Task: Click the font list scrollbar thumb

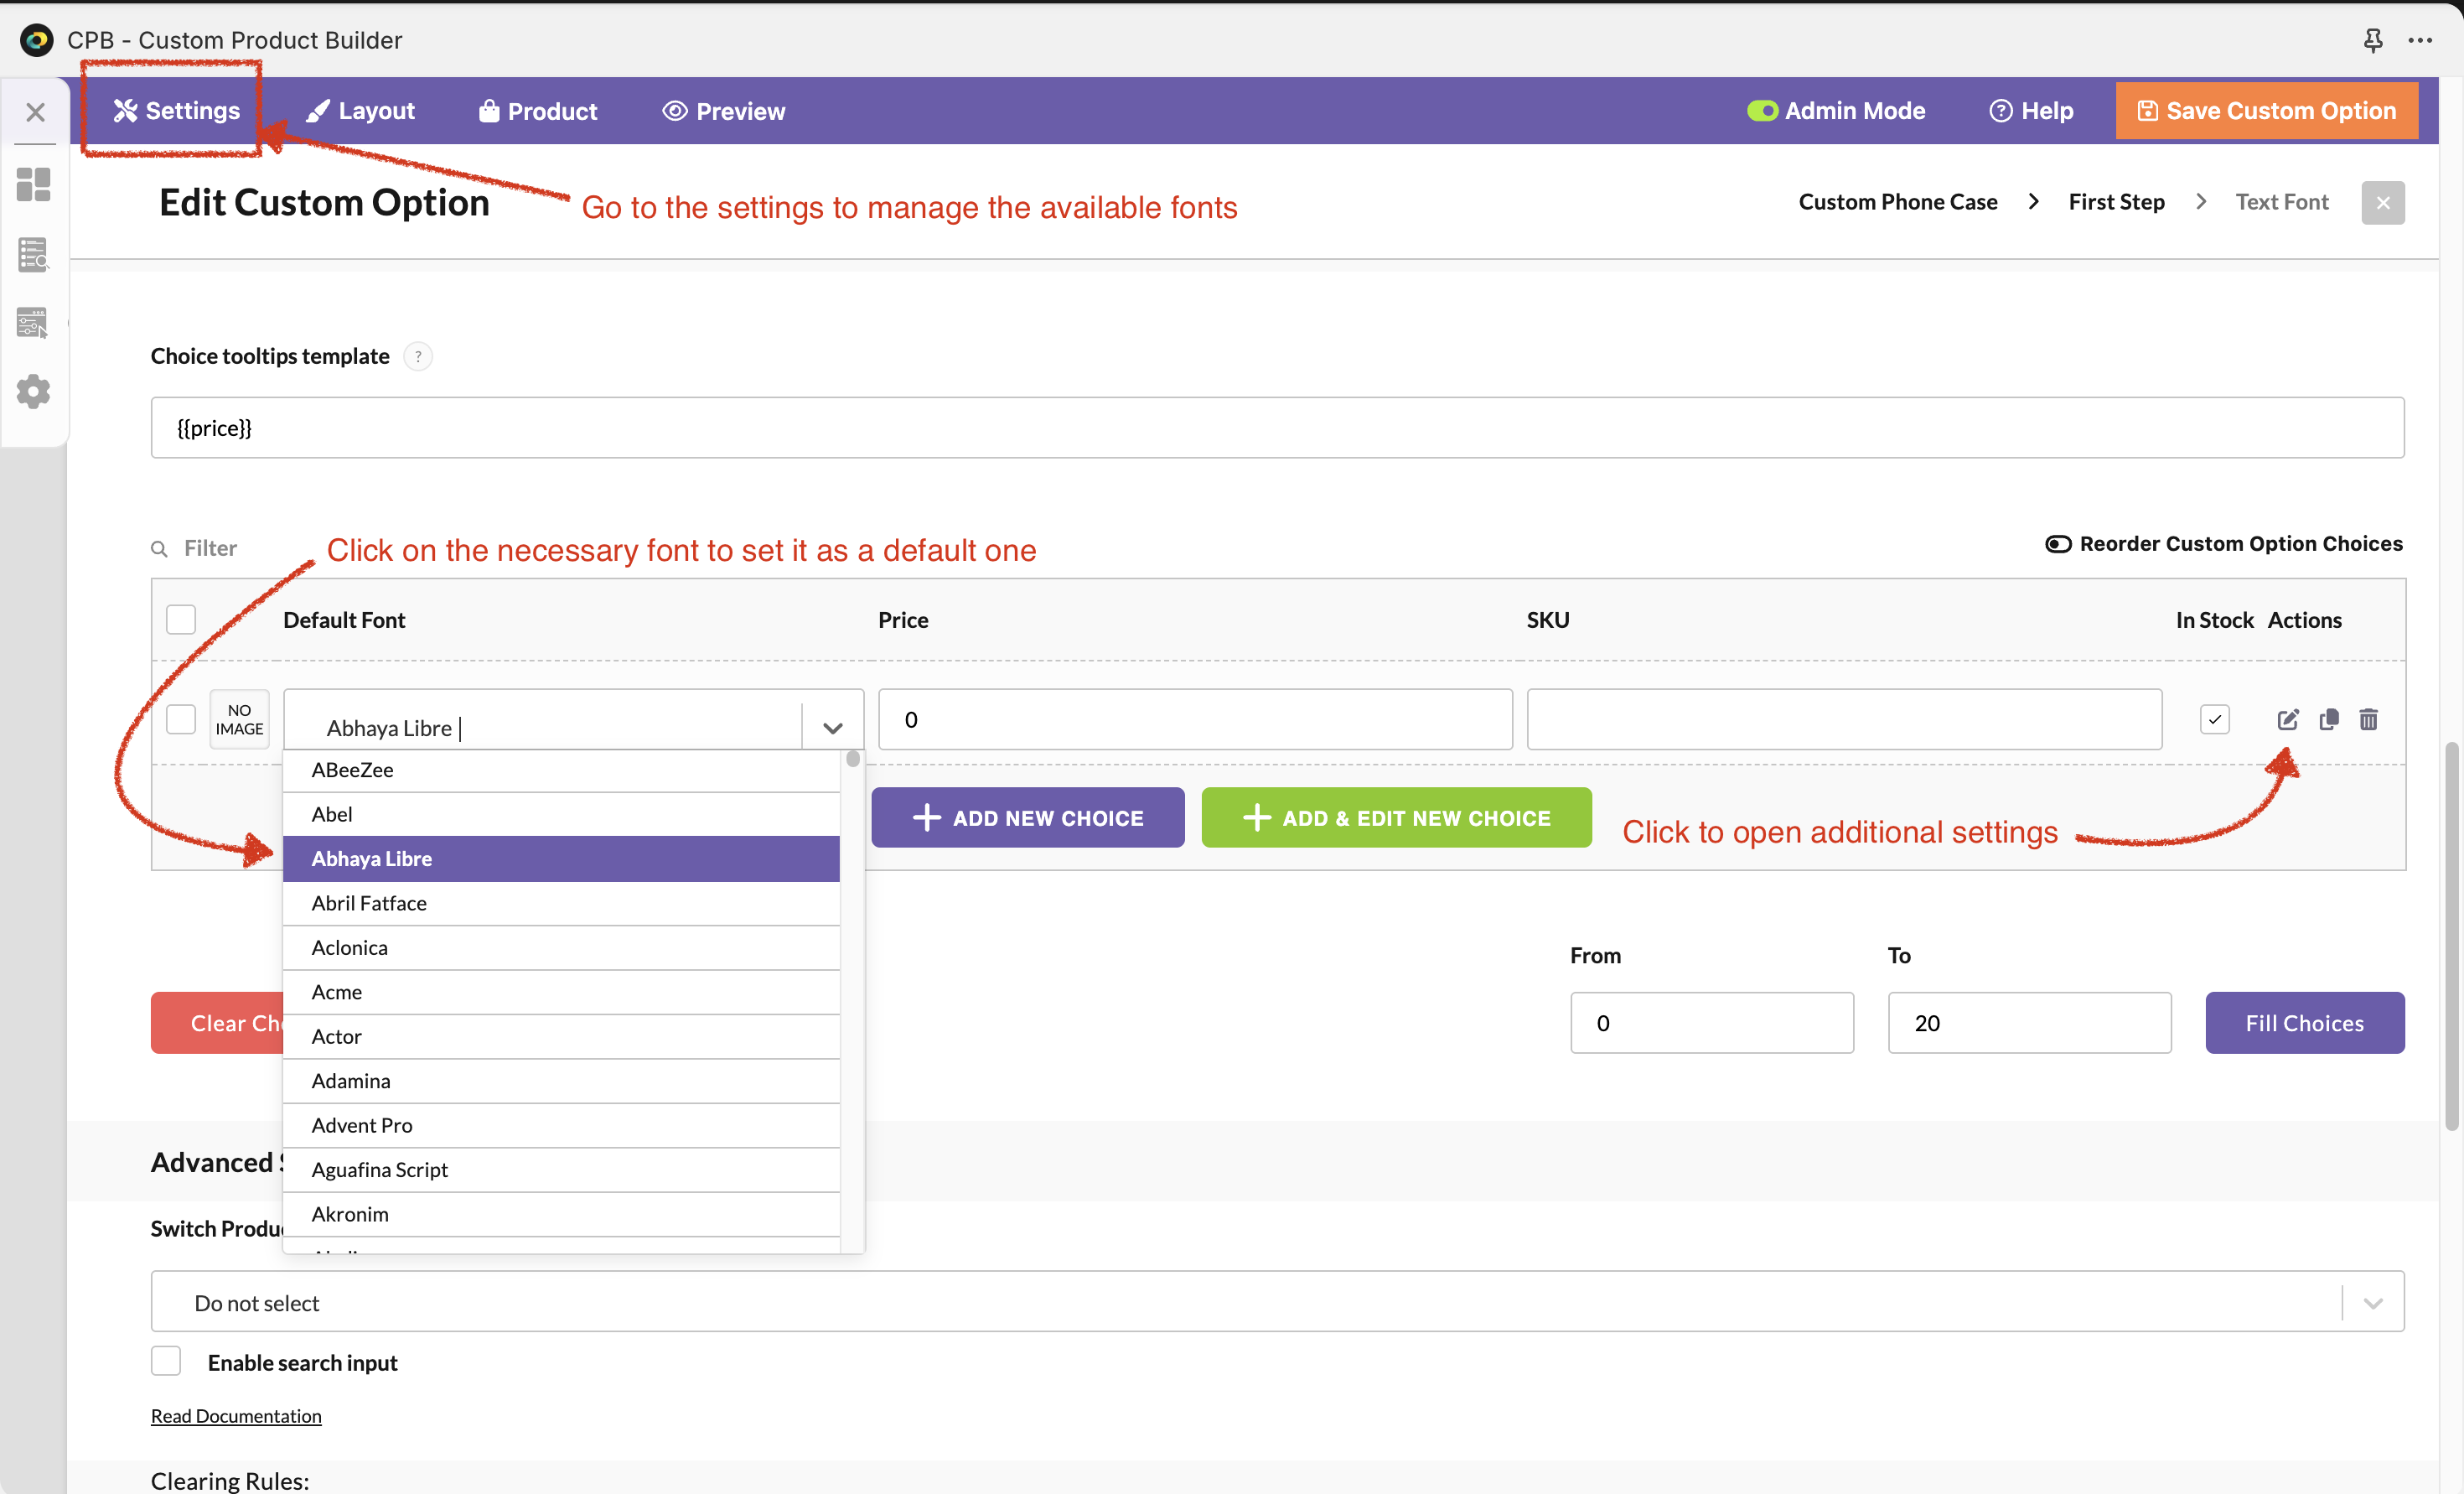Action: click(x=852, y=760)
